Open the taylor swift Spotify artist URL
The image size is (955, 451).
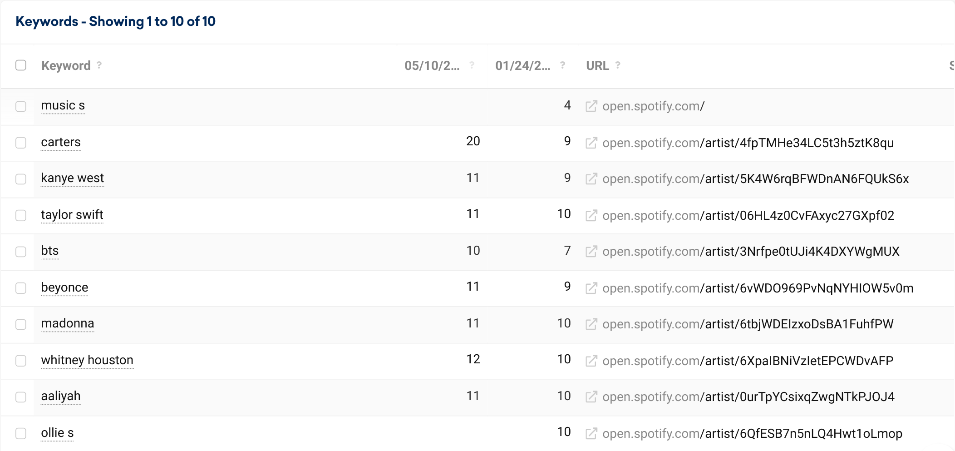[748, 215]
